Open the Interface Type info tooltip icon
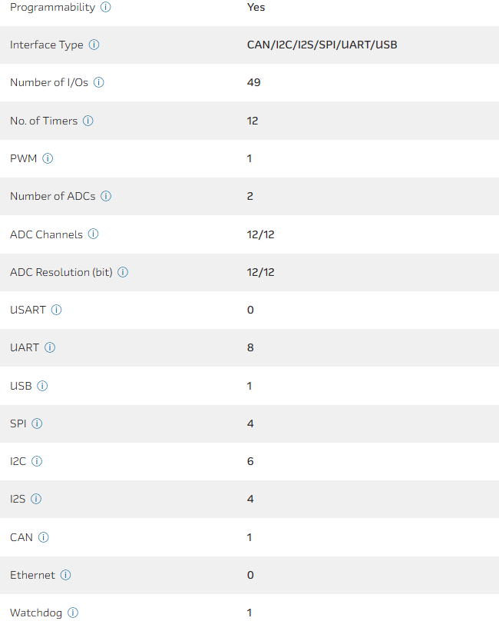 pos(94,45)
